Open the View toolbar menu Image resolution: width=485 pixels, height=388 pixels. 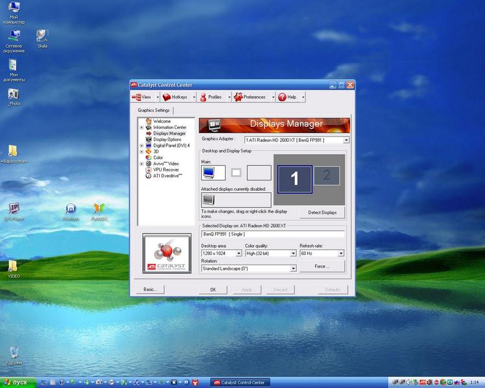(145, 97)
